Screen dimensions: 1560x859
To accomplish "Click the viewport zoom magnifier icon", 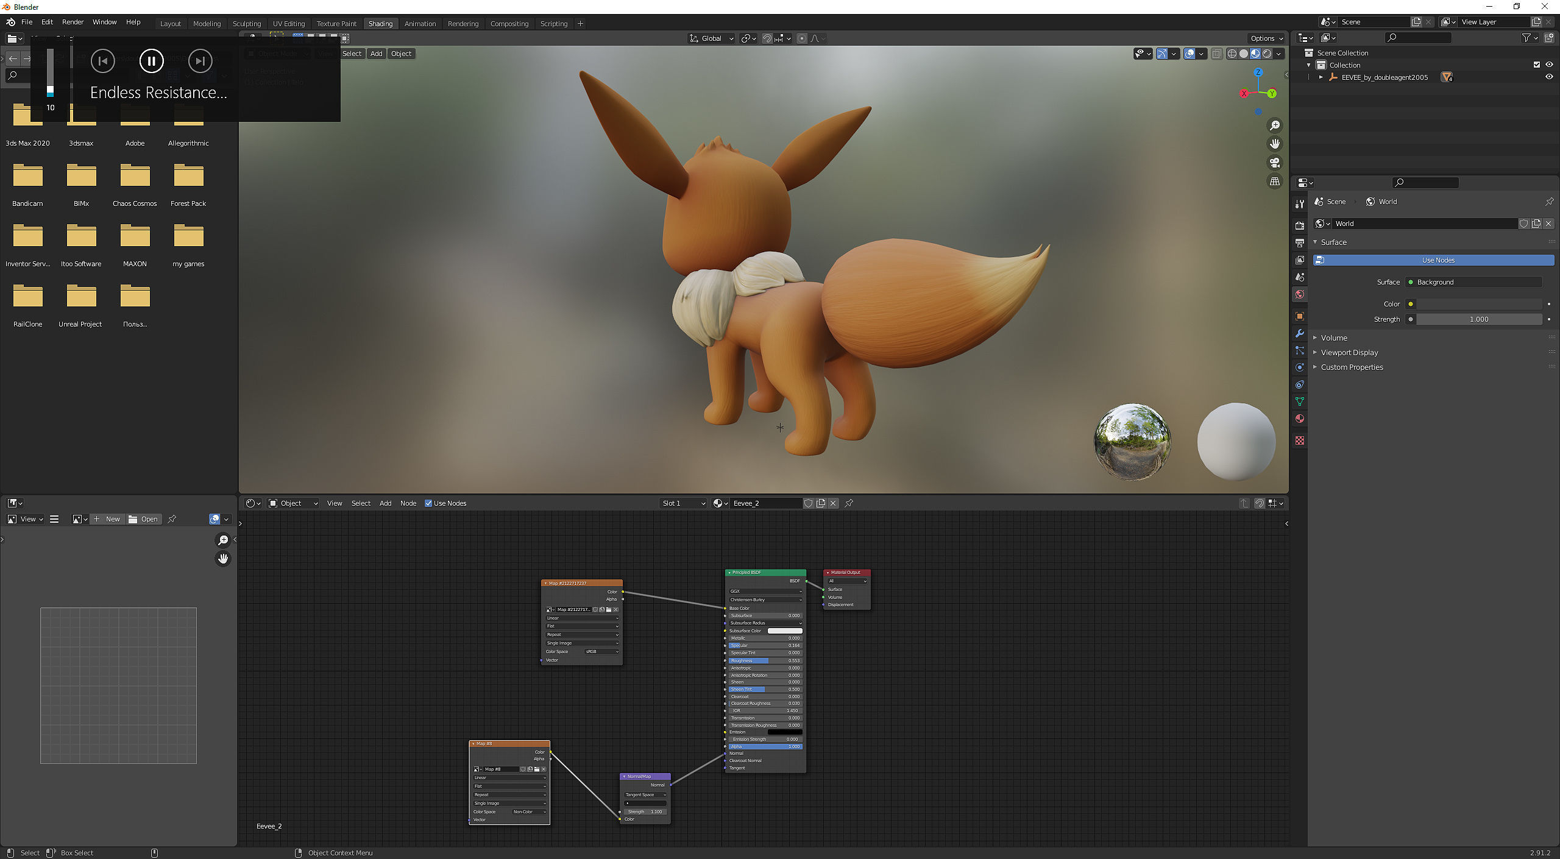I will (1274, 125).
